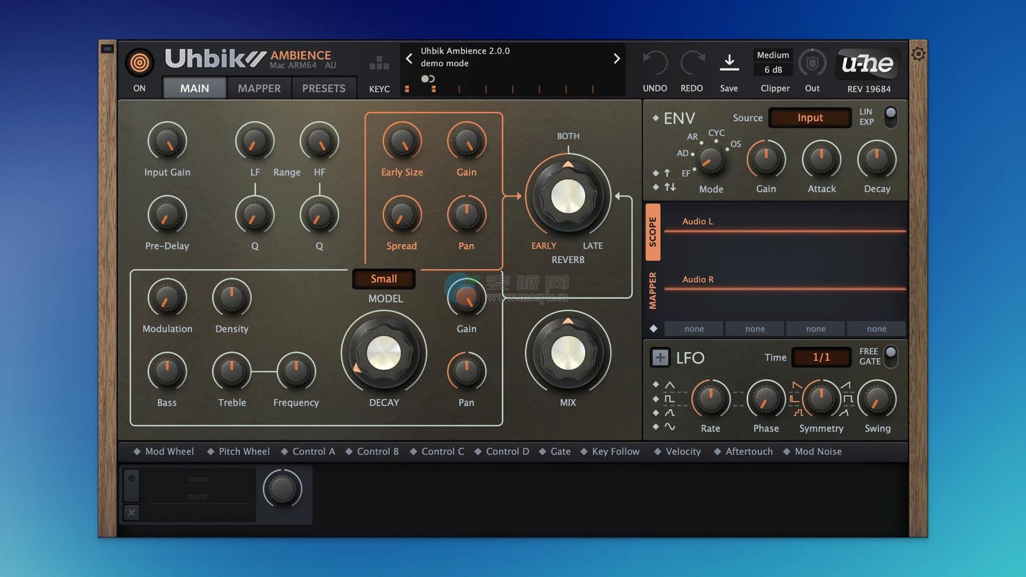Open the LFO Time 1/1 selector

coord(821,357)
